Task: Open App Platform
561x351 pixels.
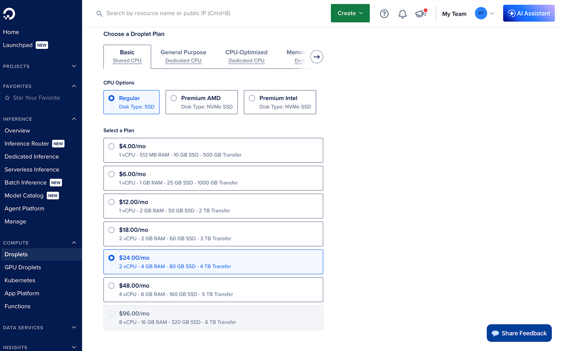Action: coord(22,293)
